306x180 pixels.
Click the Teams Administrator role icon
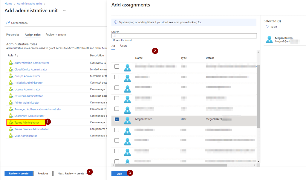click(11, 123)
